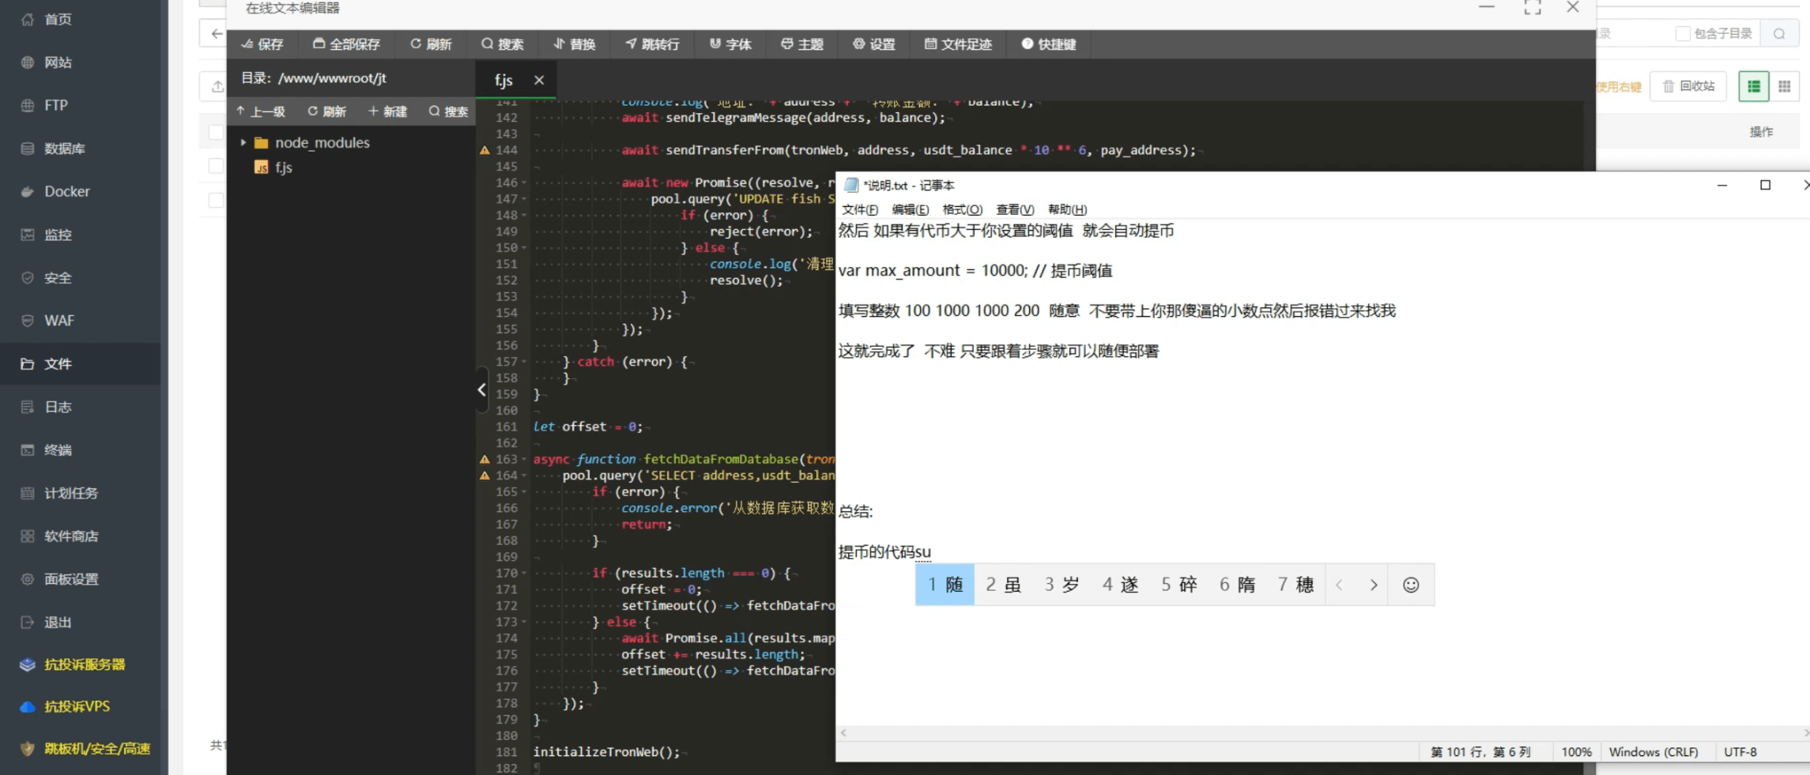This screenshot has height=775, width=1810.
Task: Choose IME candidate 1 随
Action: 945,585
